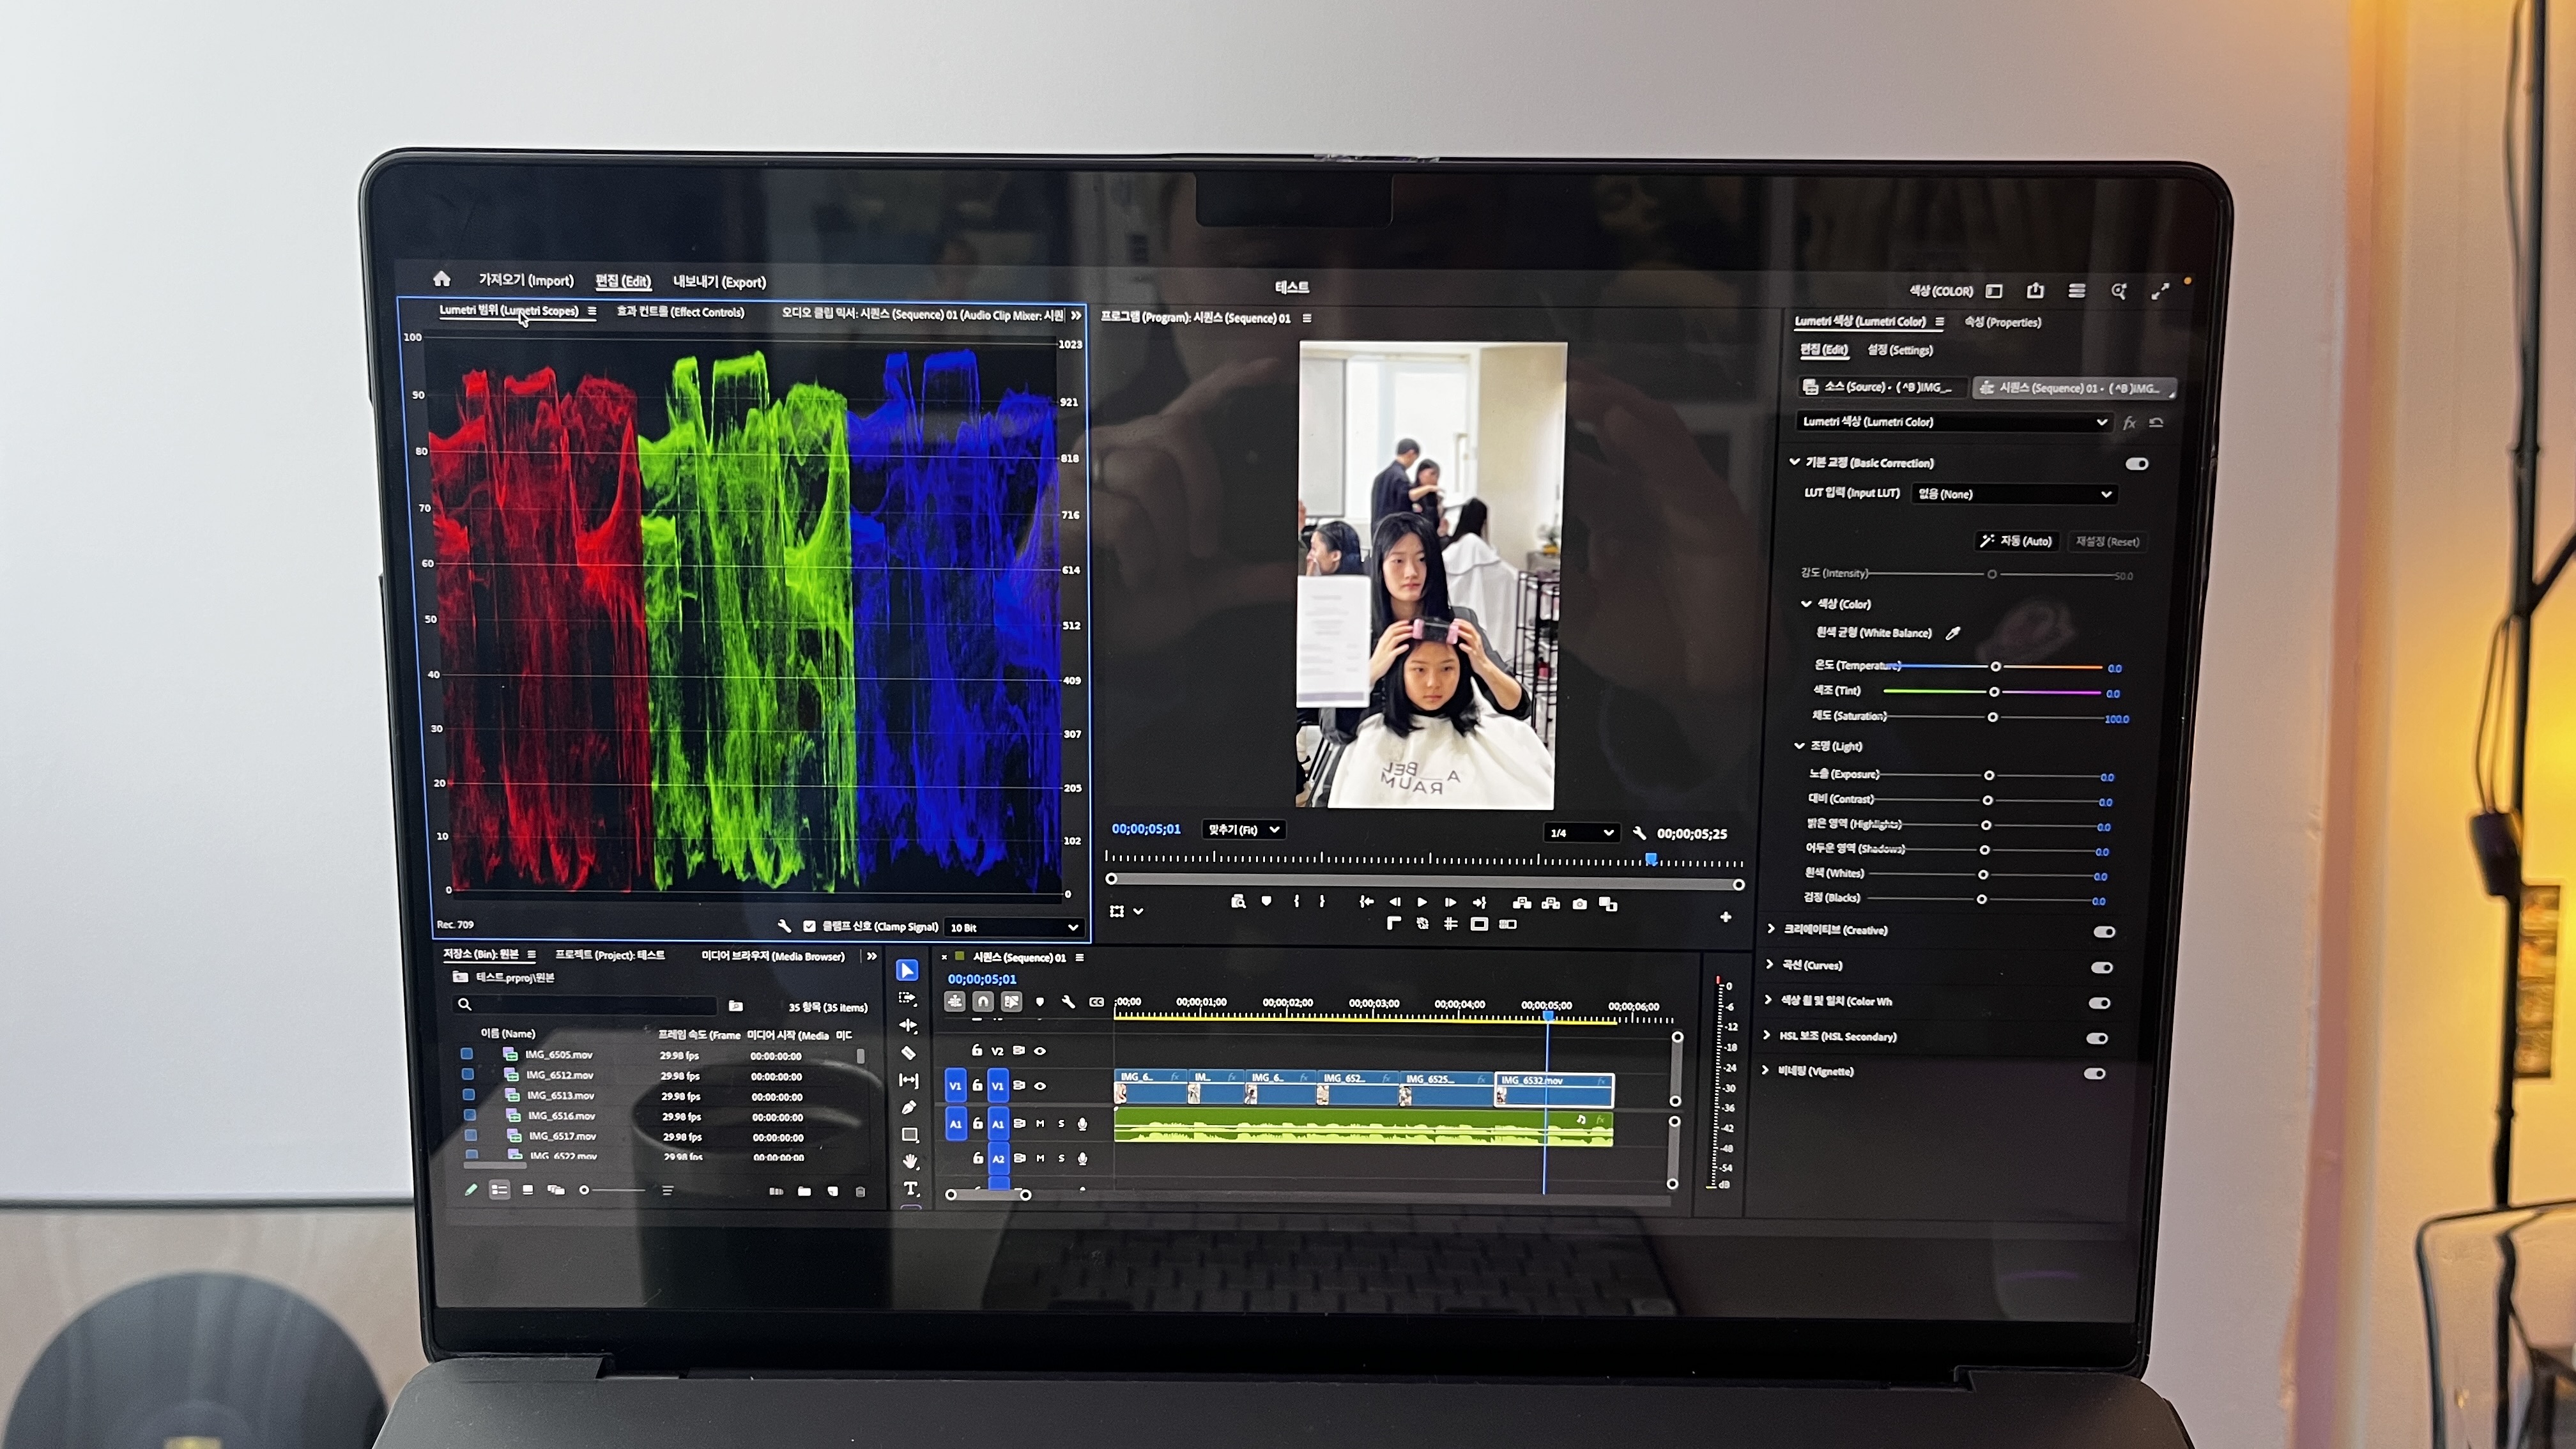Viewport: 2576px width, 1449px height.
Task: Select the Razor tool in tools panel
Action: click(x=908, y=1053)
